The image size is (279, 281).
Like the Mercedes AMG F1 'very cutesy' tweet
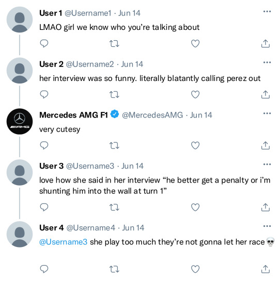[x=195, y=145]
